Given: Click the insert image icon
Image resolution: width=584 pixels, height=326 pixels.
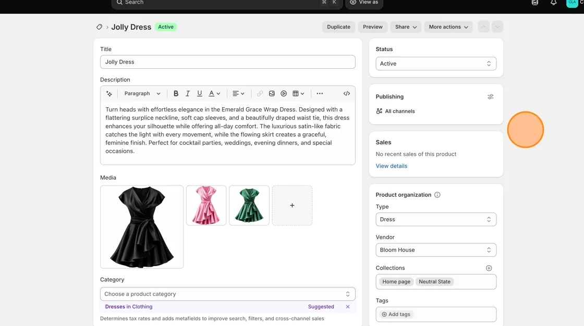Looking at the screenshot, I should (x=272, y=94).
